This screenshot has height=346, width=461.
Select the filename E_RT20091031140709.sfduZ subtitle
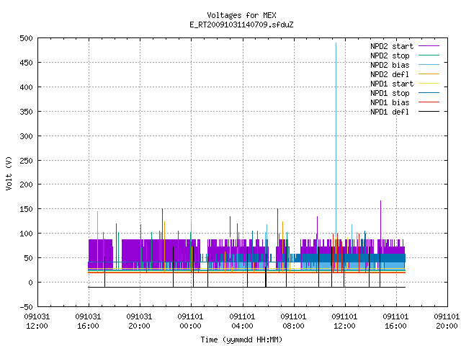pos(241,25)
